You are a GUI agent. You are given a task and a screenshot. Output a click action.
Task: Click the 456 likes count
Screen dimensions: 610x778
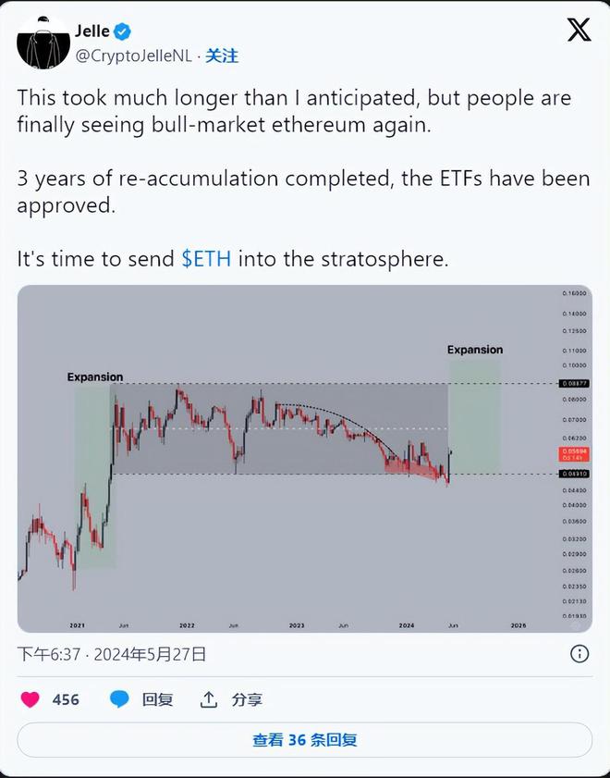pos(66,699)
